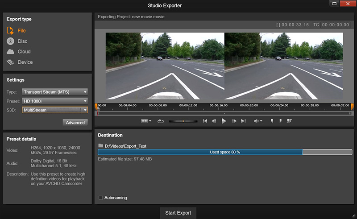Expand the S3D MultiStream dropdown

coord(54,110)
